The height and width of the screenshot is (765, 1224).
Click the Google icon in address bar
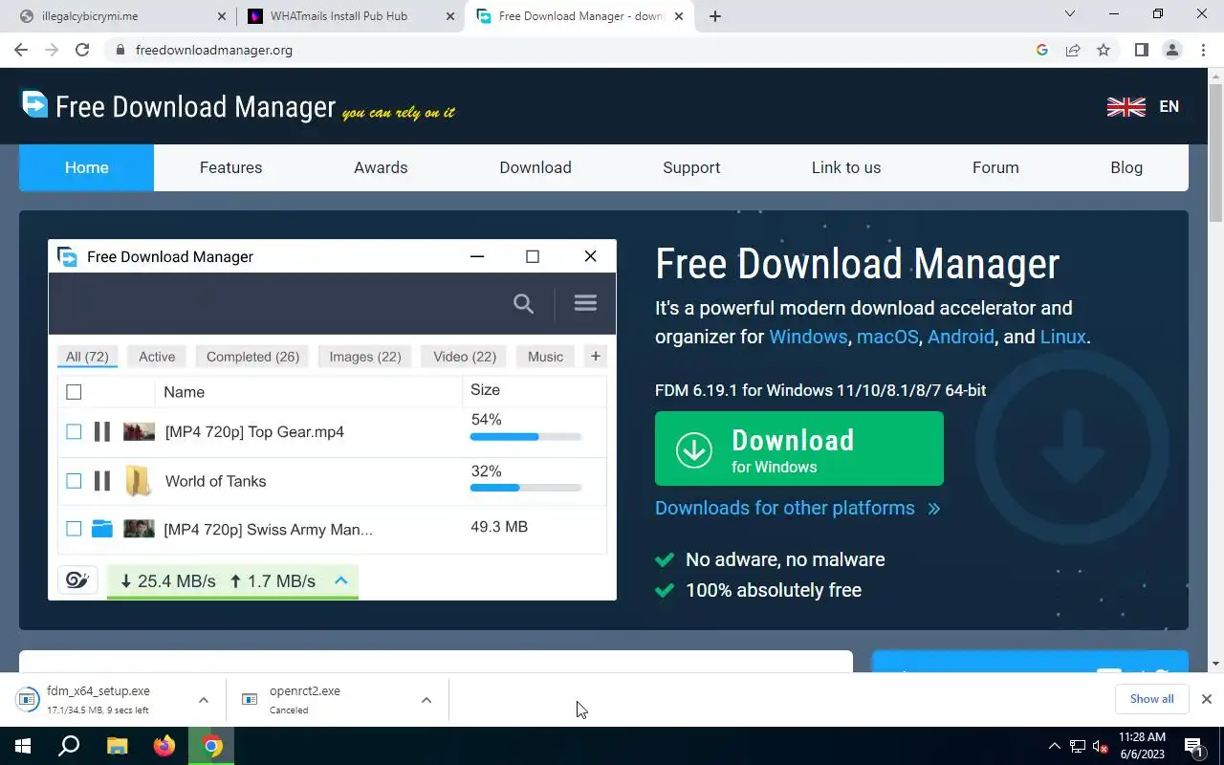[x=1042, y=50]
